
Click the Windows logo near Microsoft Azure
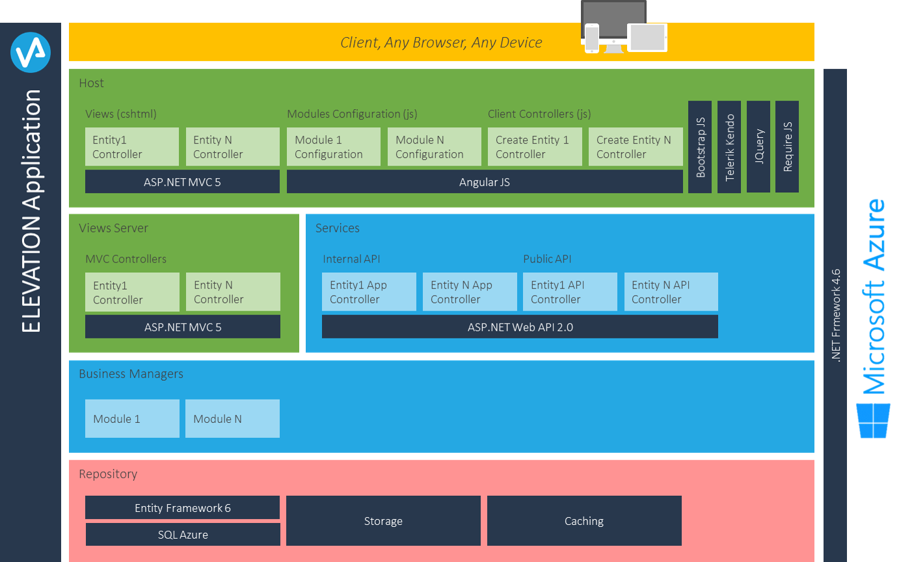tap(873, 420)
